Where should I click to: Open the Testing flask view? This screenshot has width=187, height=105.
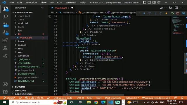5,48
